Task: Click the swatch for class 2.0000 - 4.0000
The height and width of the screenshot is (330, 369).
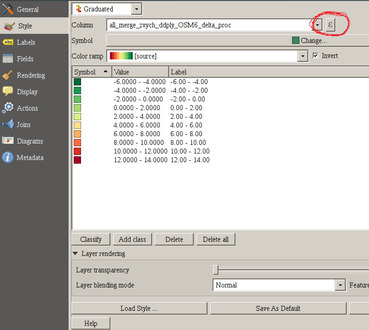Action: (x=77, y=117)
